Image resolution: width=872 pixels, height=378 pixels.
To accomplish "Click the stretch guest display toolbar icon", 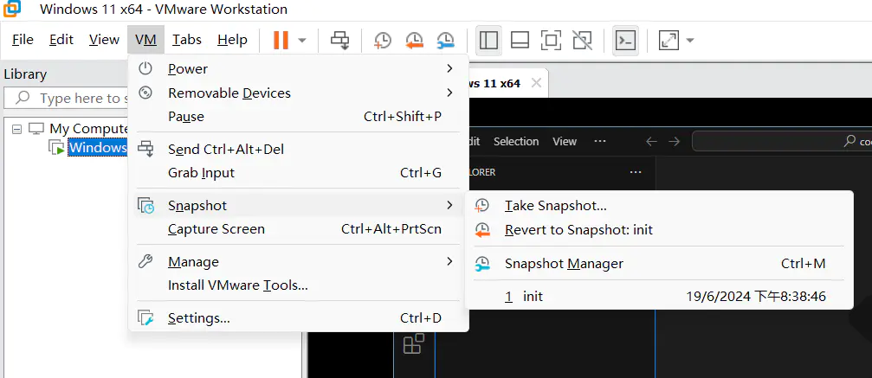I will tap(669, 40).
